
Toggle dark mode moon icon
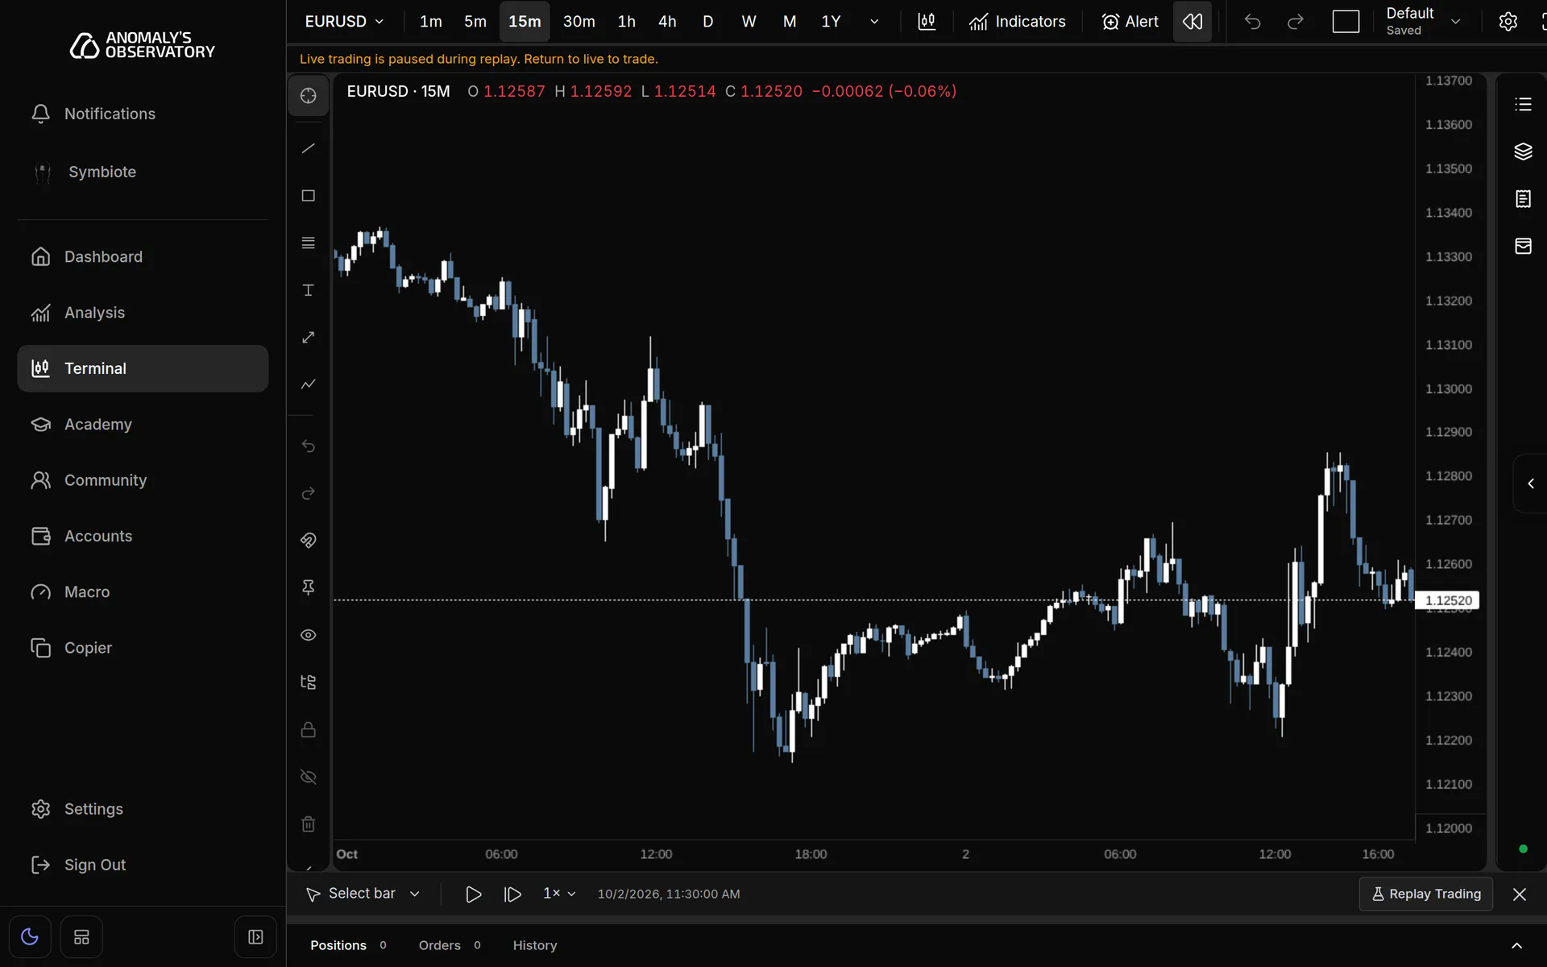coord(30,937)
